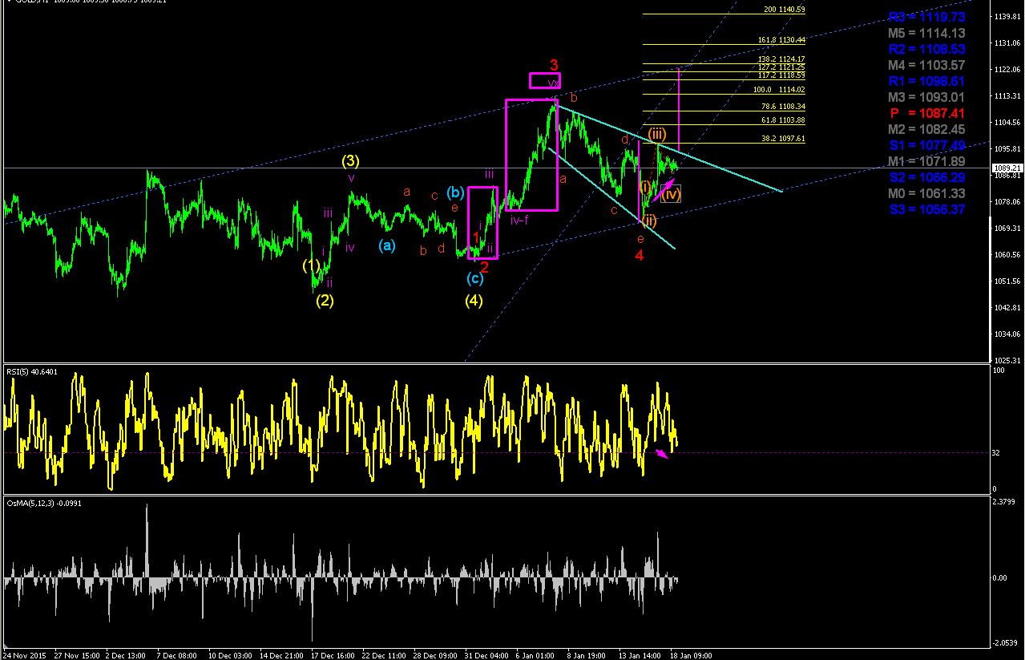
Task: Click the 127.2 1121.25 Fibonacci level label
Action: (781, 67)
